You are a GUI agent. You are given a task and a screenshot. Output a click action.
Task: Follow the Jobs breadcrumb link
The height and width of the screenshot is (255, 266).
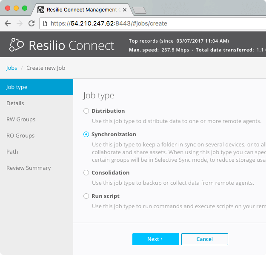pyautogui.click(x=11, y=68)
